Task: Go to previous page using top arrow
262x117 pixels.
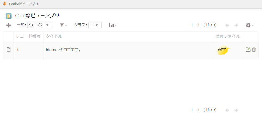Action: pos(227,25)
